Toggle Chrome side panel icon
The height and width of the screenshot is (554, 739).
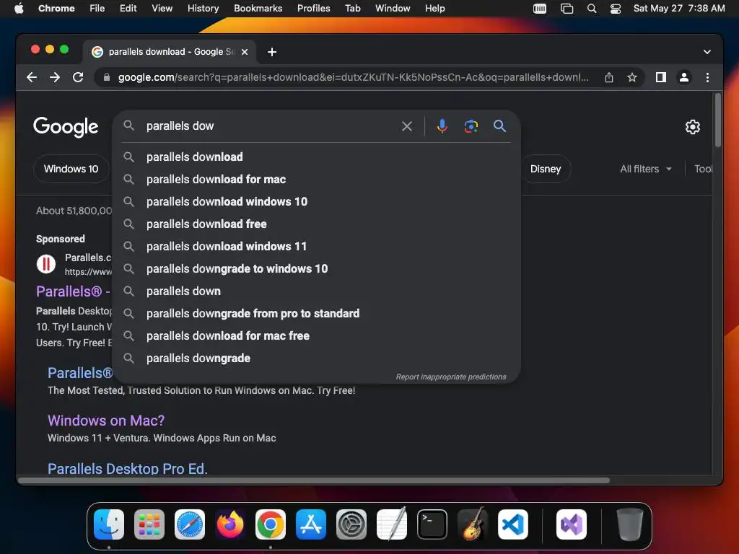[x=661, y=77]
